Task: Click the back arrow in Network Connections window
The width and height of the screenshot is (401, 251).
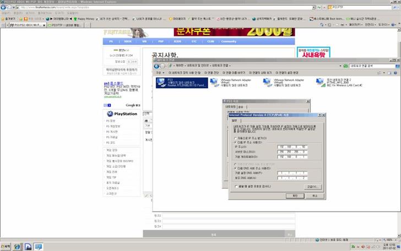Action: (x=158, y=66)
